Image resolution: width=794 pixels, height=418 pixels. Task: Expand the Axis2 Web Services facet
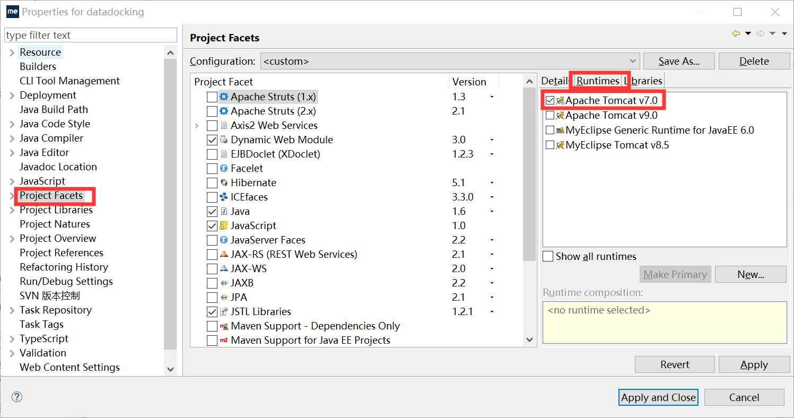point(197,126)
